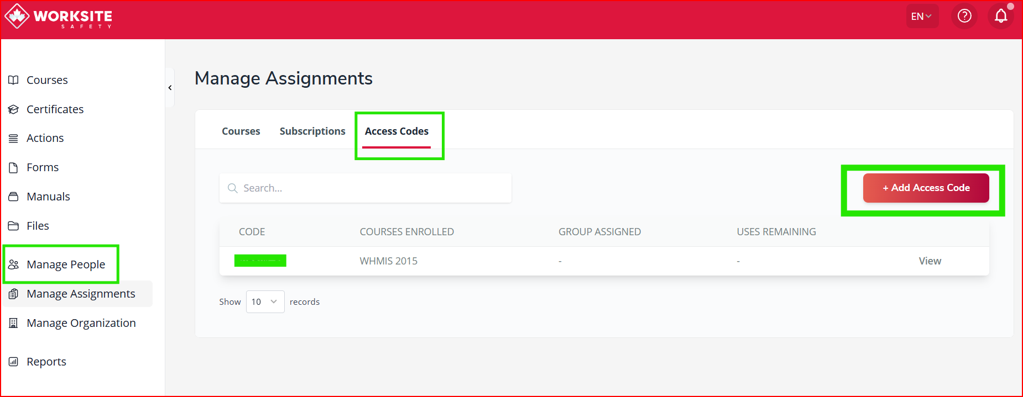Open Reports in the sidebar

46,362
